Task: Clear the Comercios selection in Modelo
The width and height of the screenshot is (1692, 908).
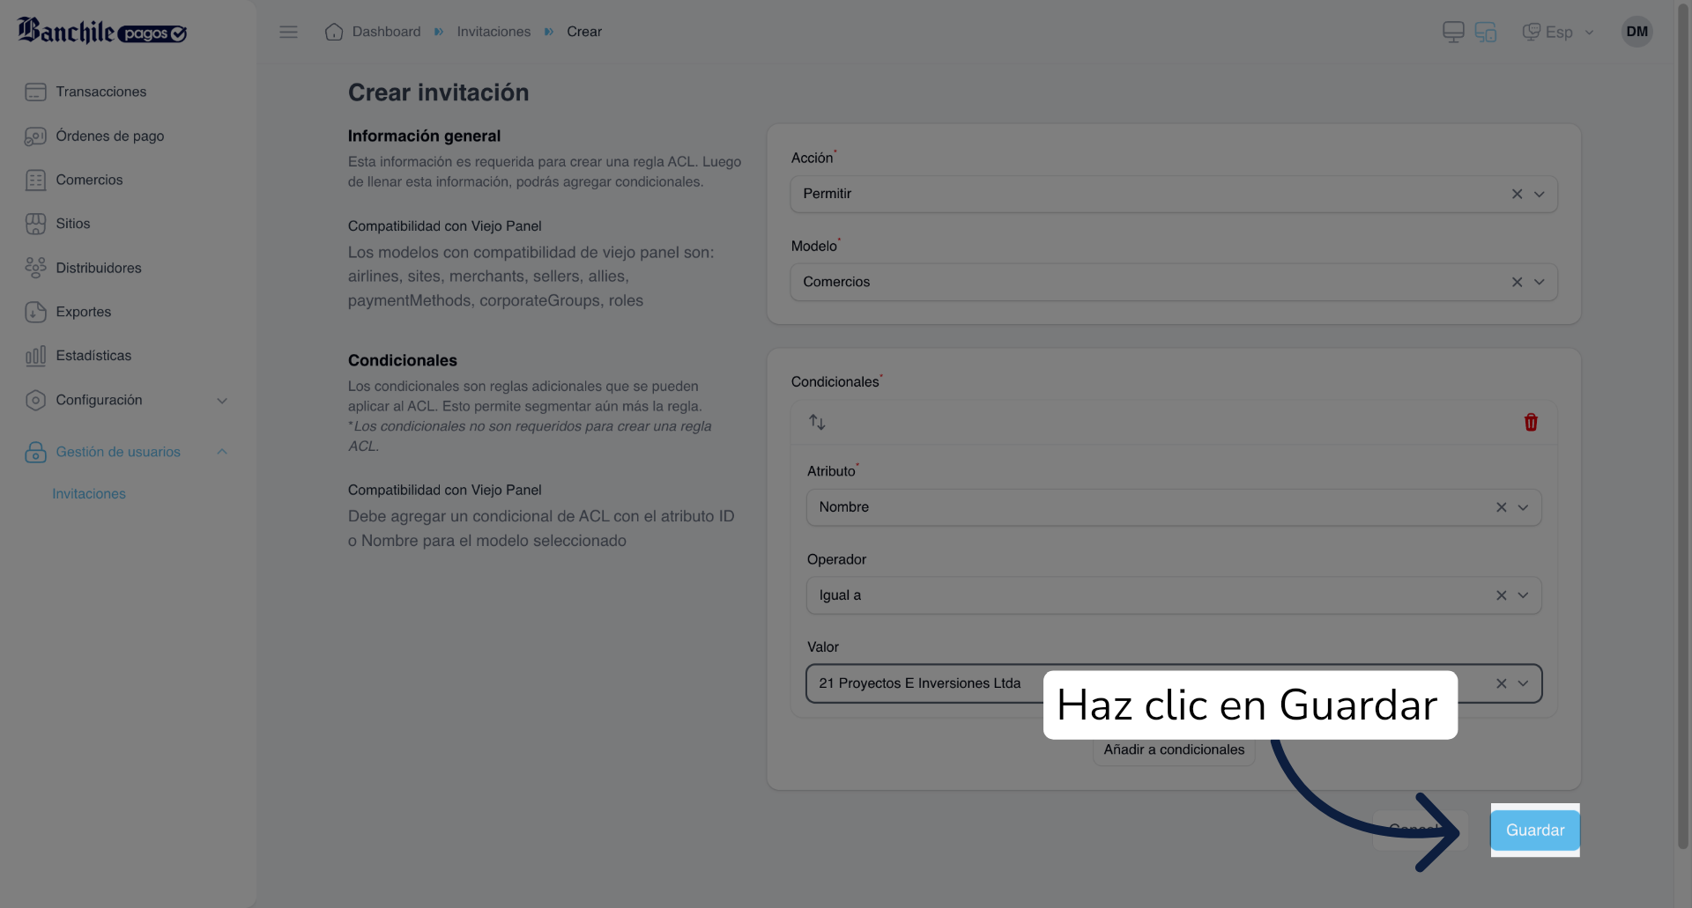Action: [1517, 282]
